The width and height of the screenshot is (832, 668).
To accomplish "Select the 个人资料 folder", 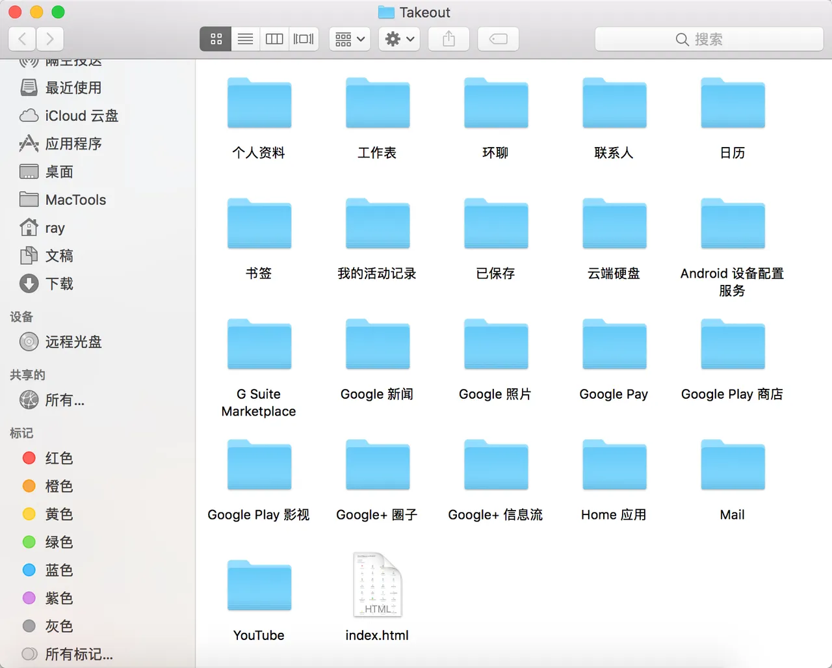I will point(259,104).
